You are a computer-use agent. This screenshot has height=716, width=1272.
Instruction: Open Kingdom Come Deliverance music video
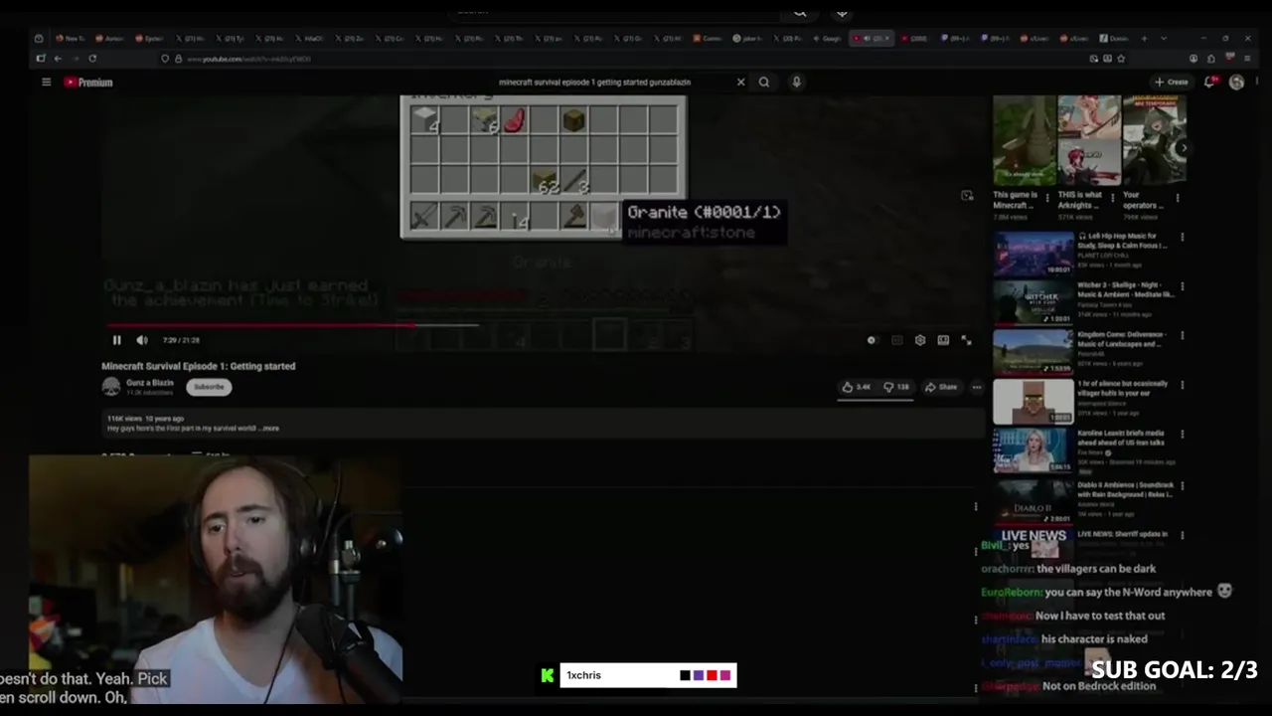[x=1033, y=352]
